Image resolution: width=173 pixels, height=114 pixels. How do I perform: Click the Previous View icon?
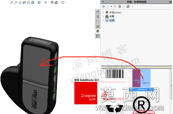pyautogui.click(x=20, y=2)
